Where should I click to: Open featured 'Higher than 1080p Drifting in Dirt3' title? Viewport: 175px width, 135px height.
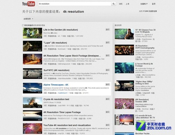[x=144, y=83]
